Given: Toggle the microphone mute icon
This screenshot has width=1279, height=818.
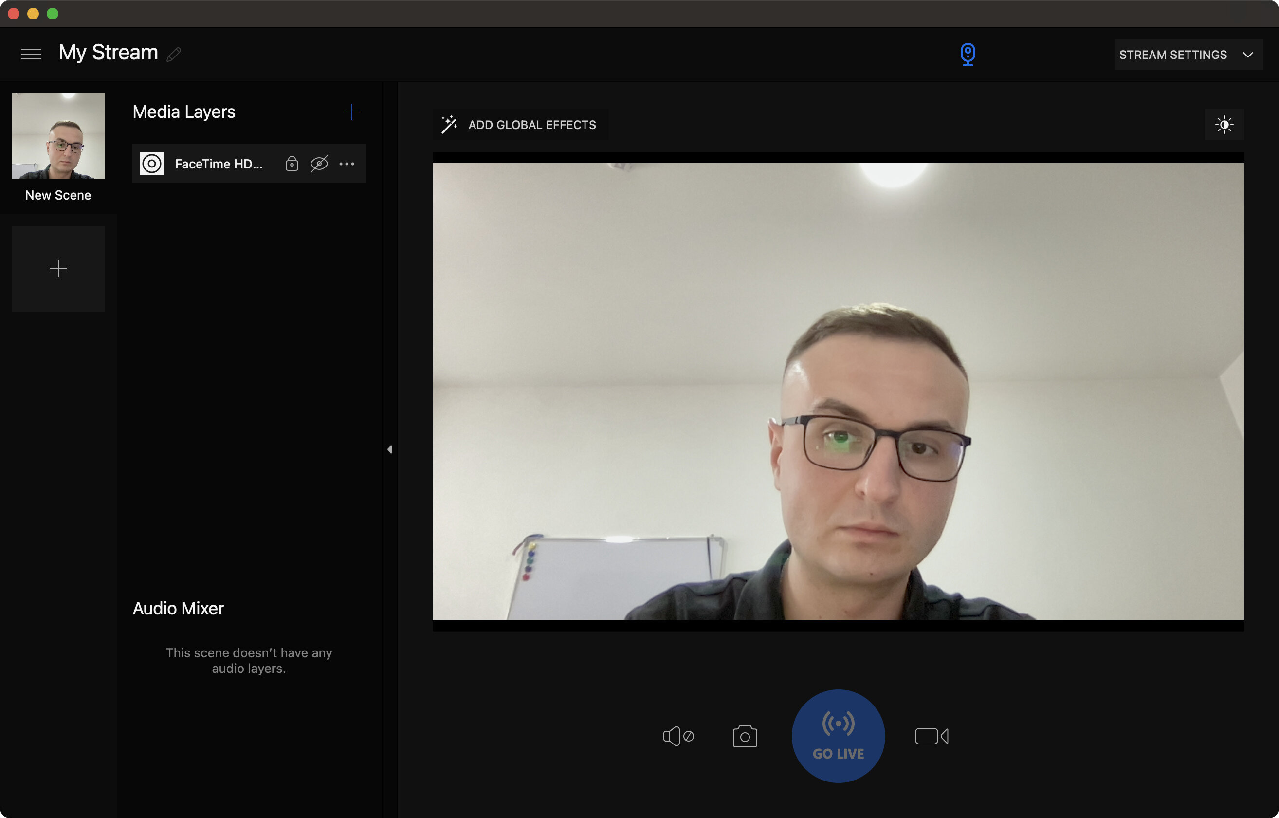Looking at the screenshot, I should coord(678,736).
